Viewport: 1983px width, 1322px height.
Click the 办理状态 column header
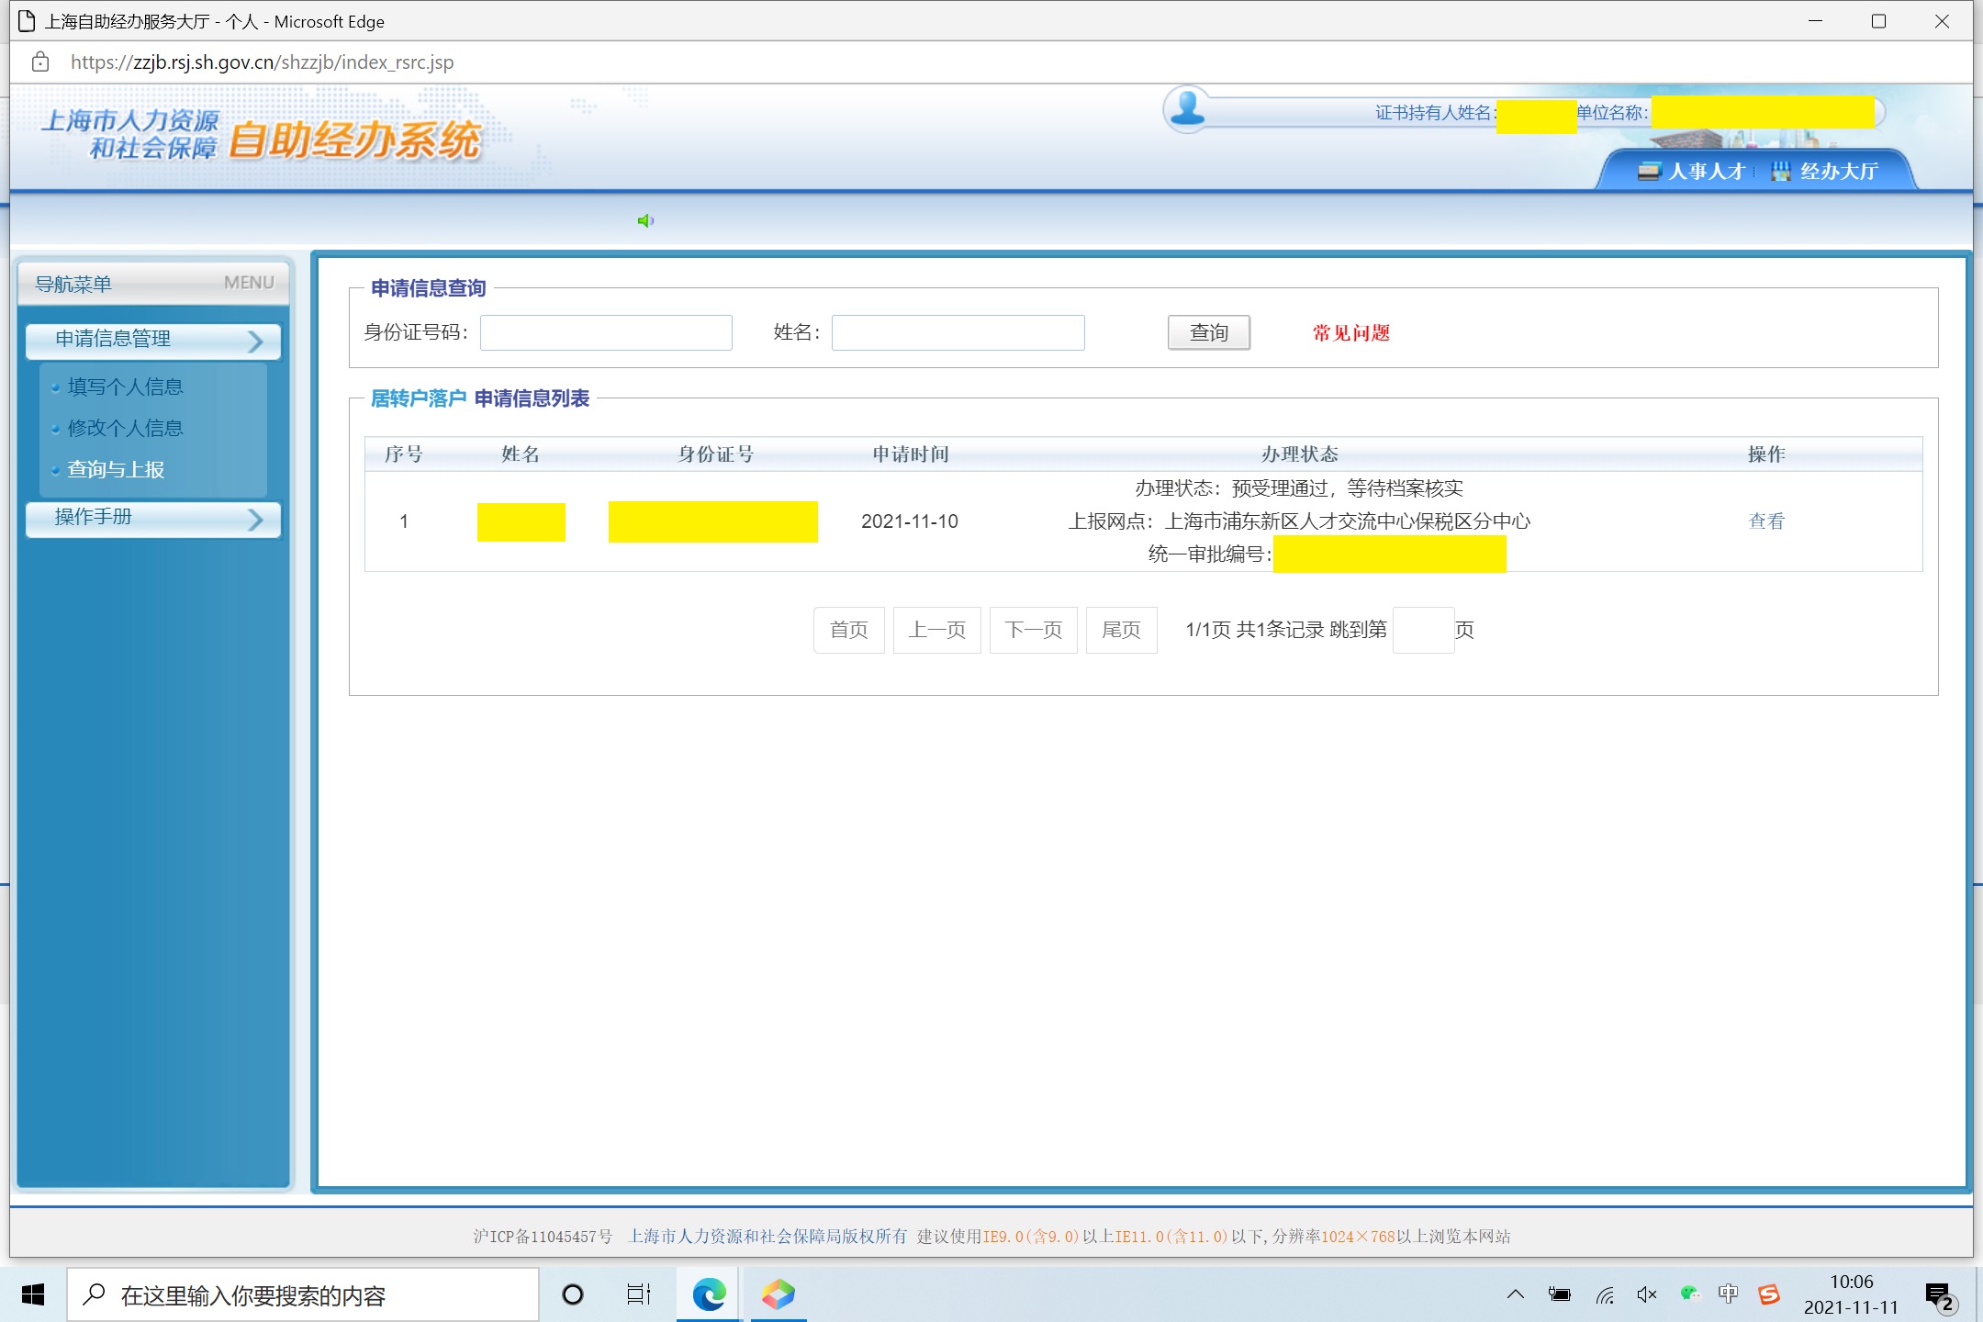(1299, 454)
